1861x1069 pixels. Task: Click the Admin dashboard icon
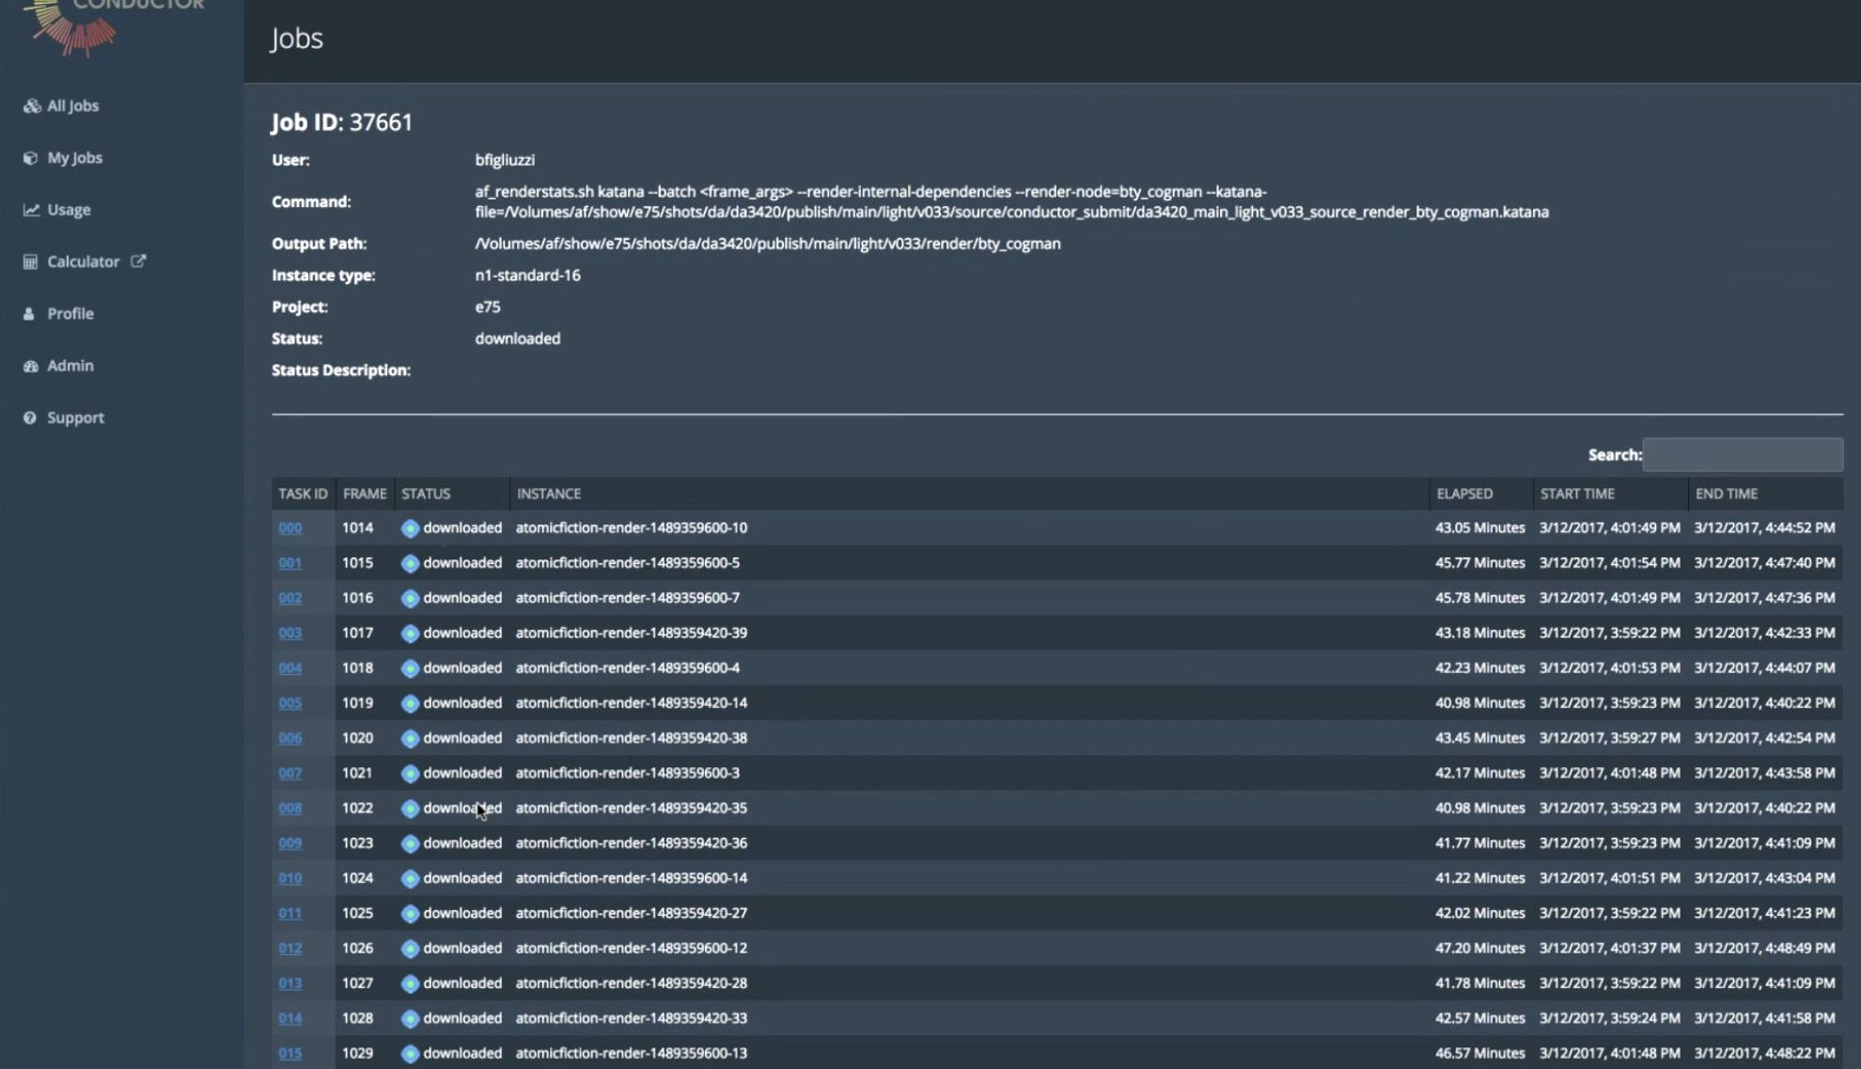coord(31,366)
